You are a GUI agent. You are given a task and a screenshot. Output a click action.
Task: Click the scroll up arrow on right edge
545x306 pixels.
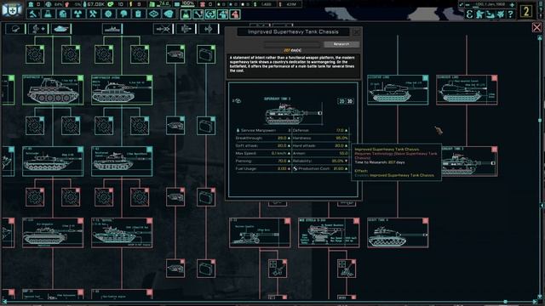[540, 37]
